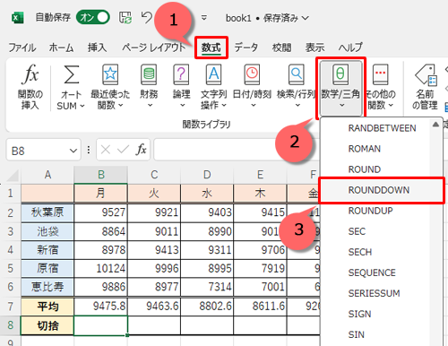Switch to the 挿入 tab

[97, 48]
